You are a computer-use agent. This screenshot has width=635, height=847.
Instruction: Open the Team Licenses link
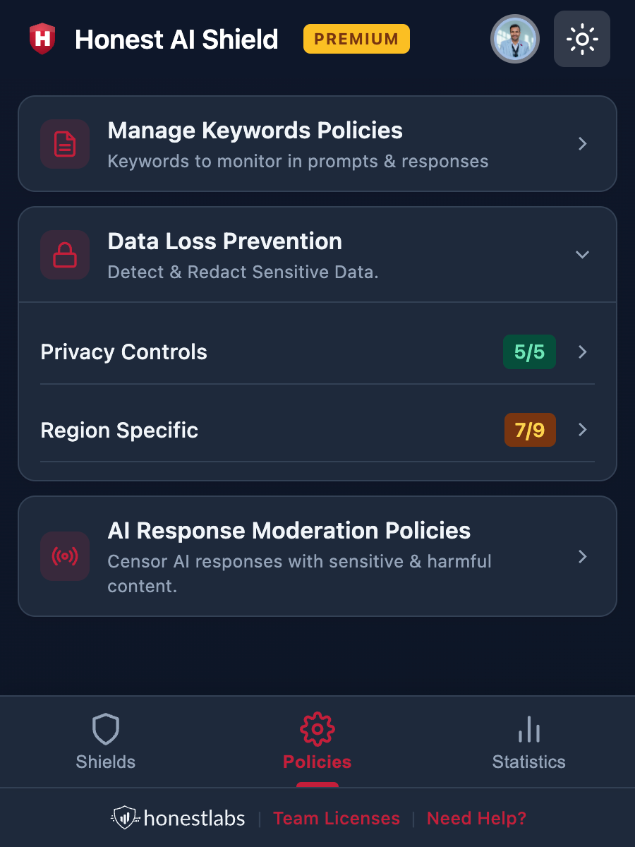point(337,819)
